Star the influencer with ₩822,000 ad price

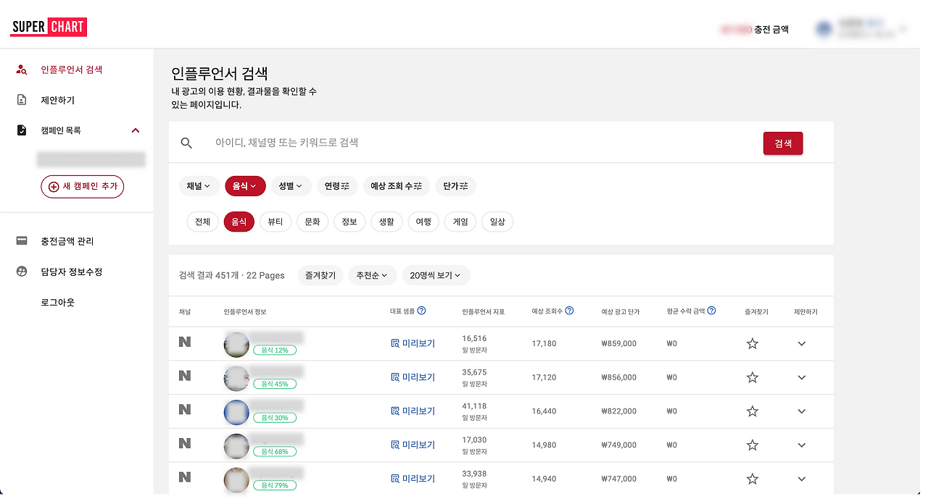click(753, 411)
